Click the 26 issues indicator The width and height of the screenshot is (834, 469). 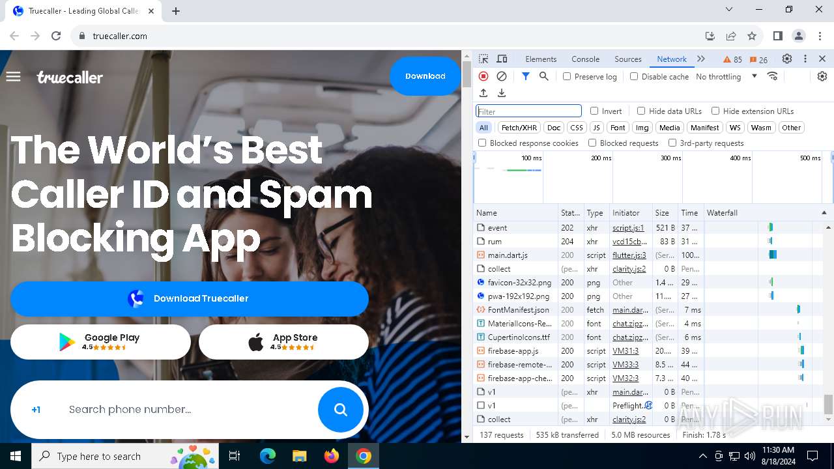point(758,59)
